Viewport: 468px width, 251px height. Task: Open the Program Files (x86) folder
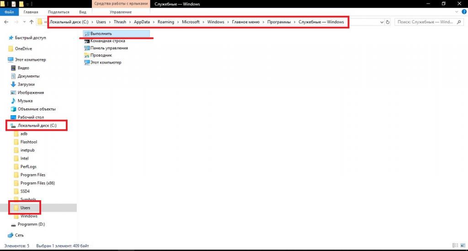pos(35,183)
